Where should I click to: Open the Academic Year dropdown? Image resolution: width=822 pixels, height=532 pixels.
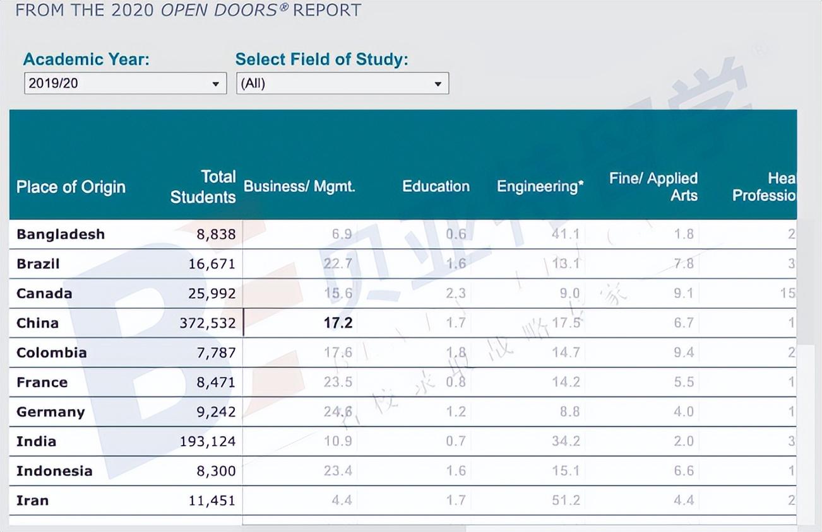click(124, 83)
